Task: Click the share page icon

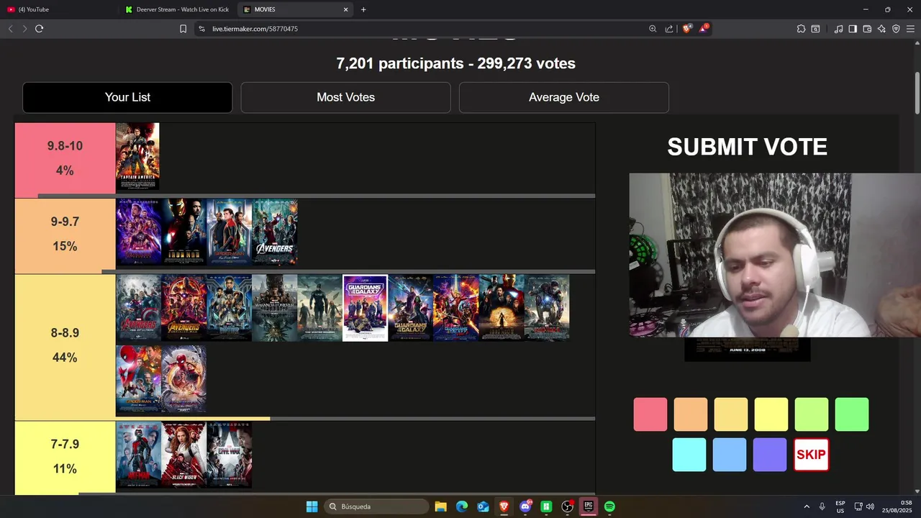Action: [x=669, y=29]
